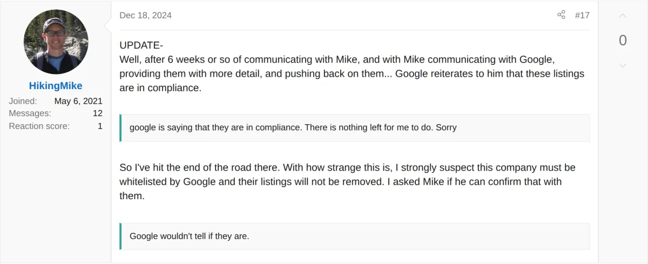Click the quote "Google wouldn't tell if they are."

[x=189, y=236]
